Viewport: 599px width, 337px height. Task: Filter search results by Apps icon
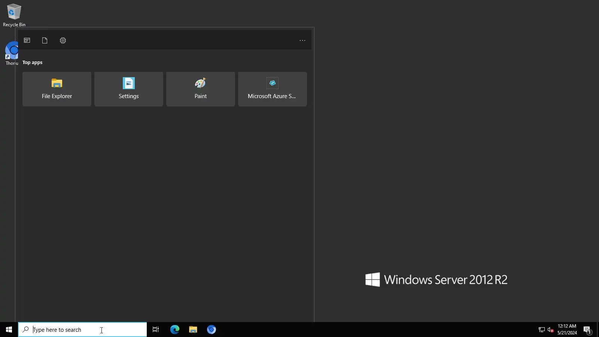pos(27,40)
